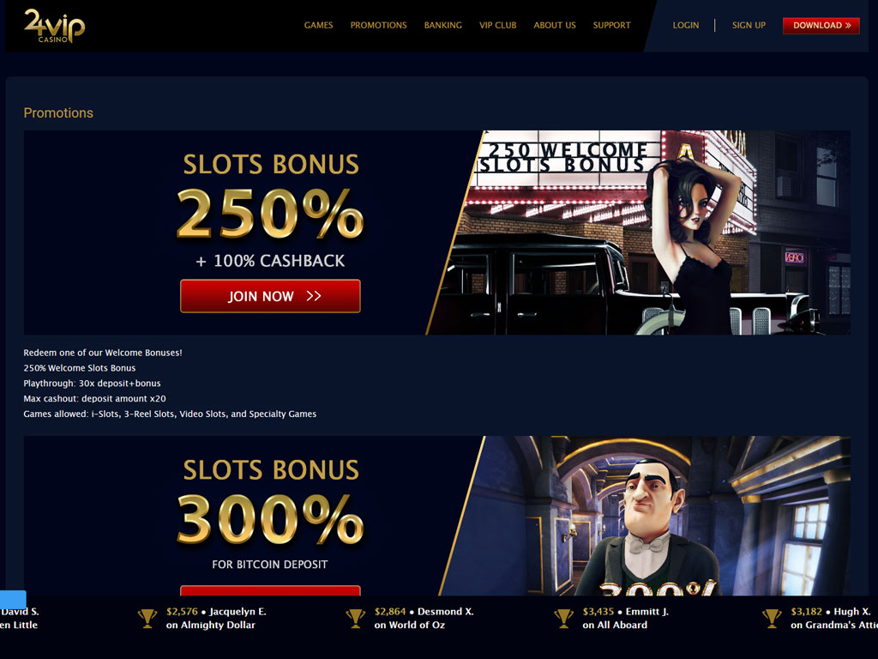Viewport: 878px width, 659px height.
Task: Click the trophy icon beside Emmitt J.
Action: coord(564,619)
